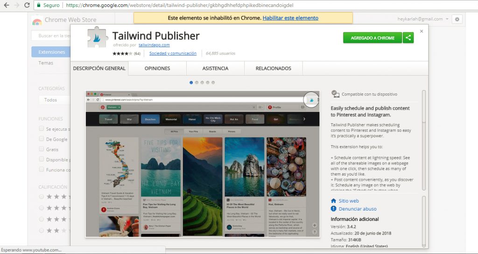Open the tailwindapp.com developer link

(x=154, y=45)
